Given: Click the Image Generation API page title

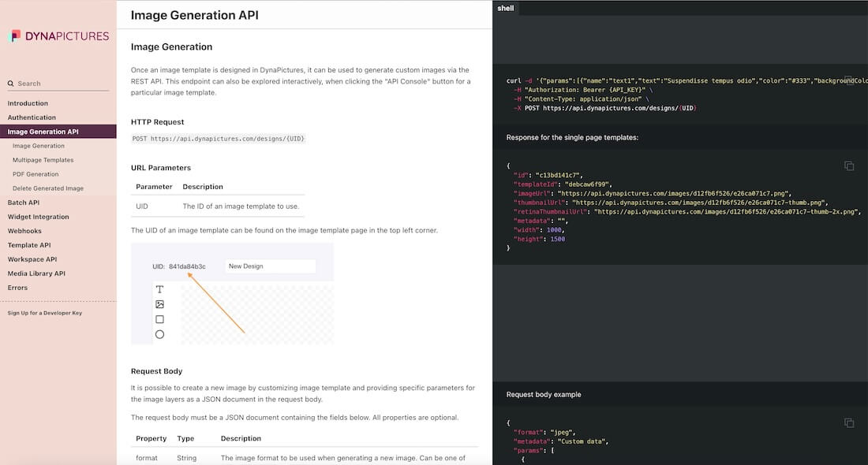Looking at the screenshot, I should [194, 15].
